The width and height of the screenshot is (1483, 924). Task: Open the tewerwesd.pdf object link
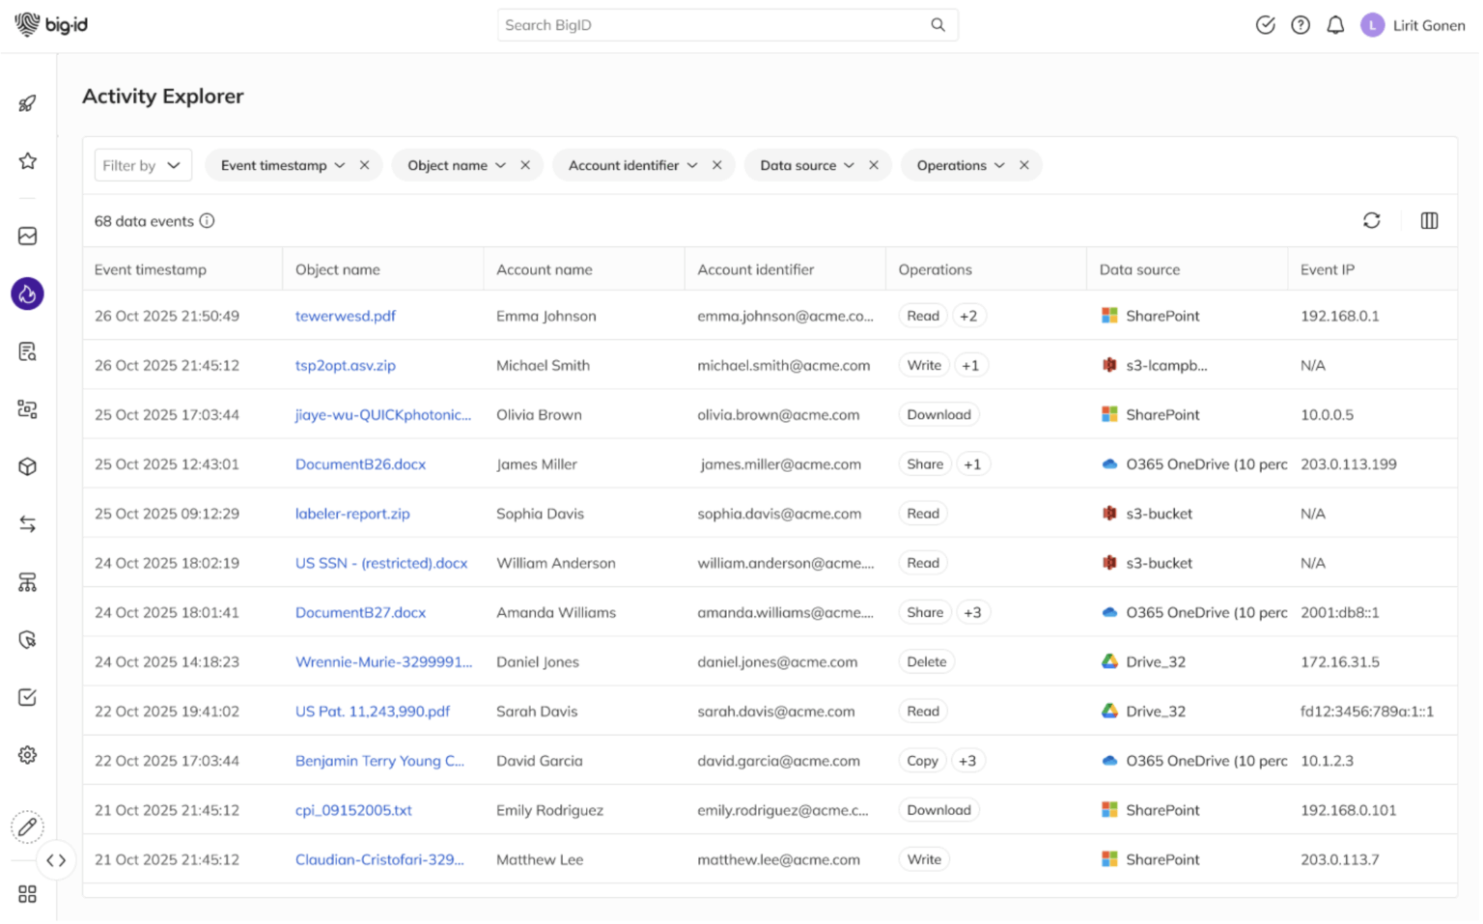pyautogui.click(x=346, y=317)
